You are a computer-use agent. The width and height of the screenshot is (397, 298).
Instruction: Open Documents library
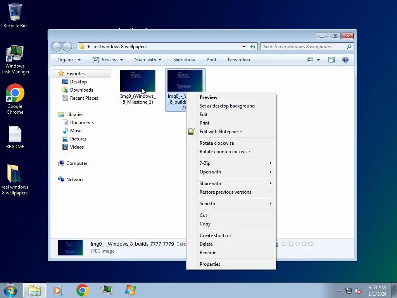(82, 123)
